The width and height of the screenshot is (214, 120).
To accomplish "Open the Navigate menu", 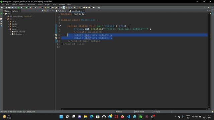I will [31, 4].
